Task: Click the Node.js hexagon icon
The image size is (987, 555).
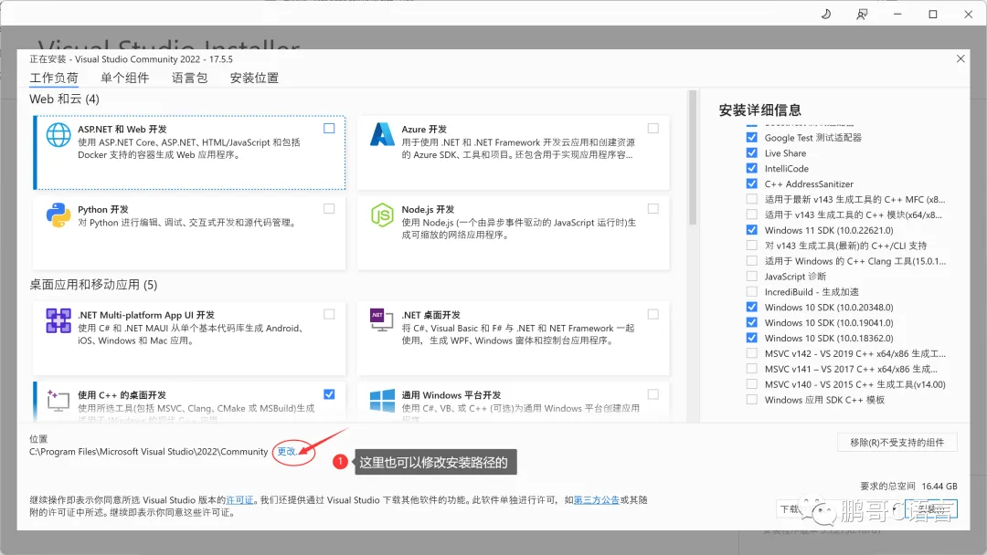Action: tap(382, 215)
